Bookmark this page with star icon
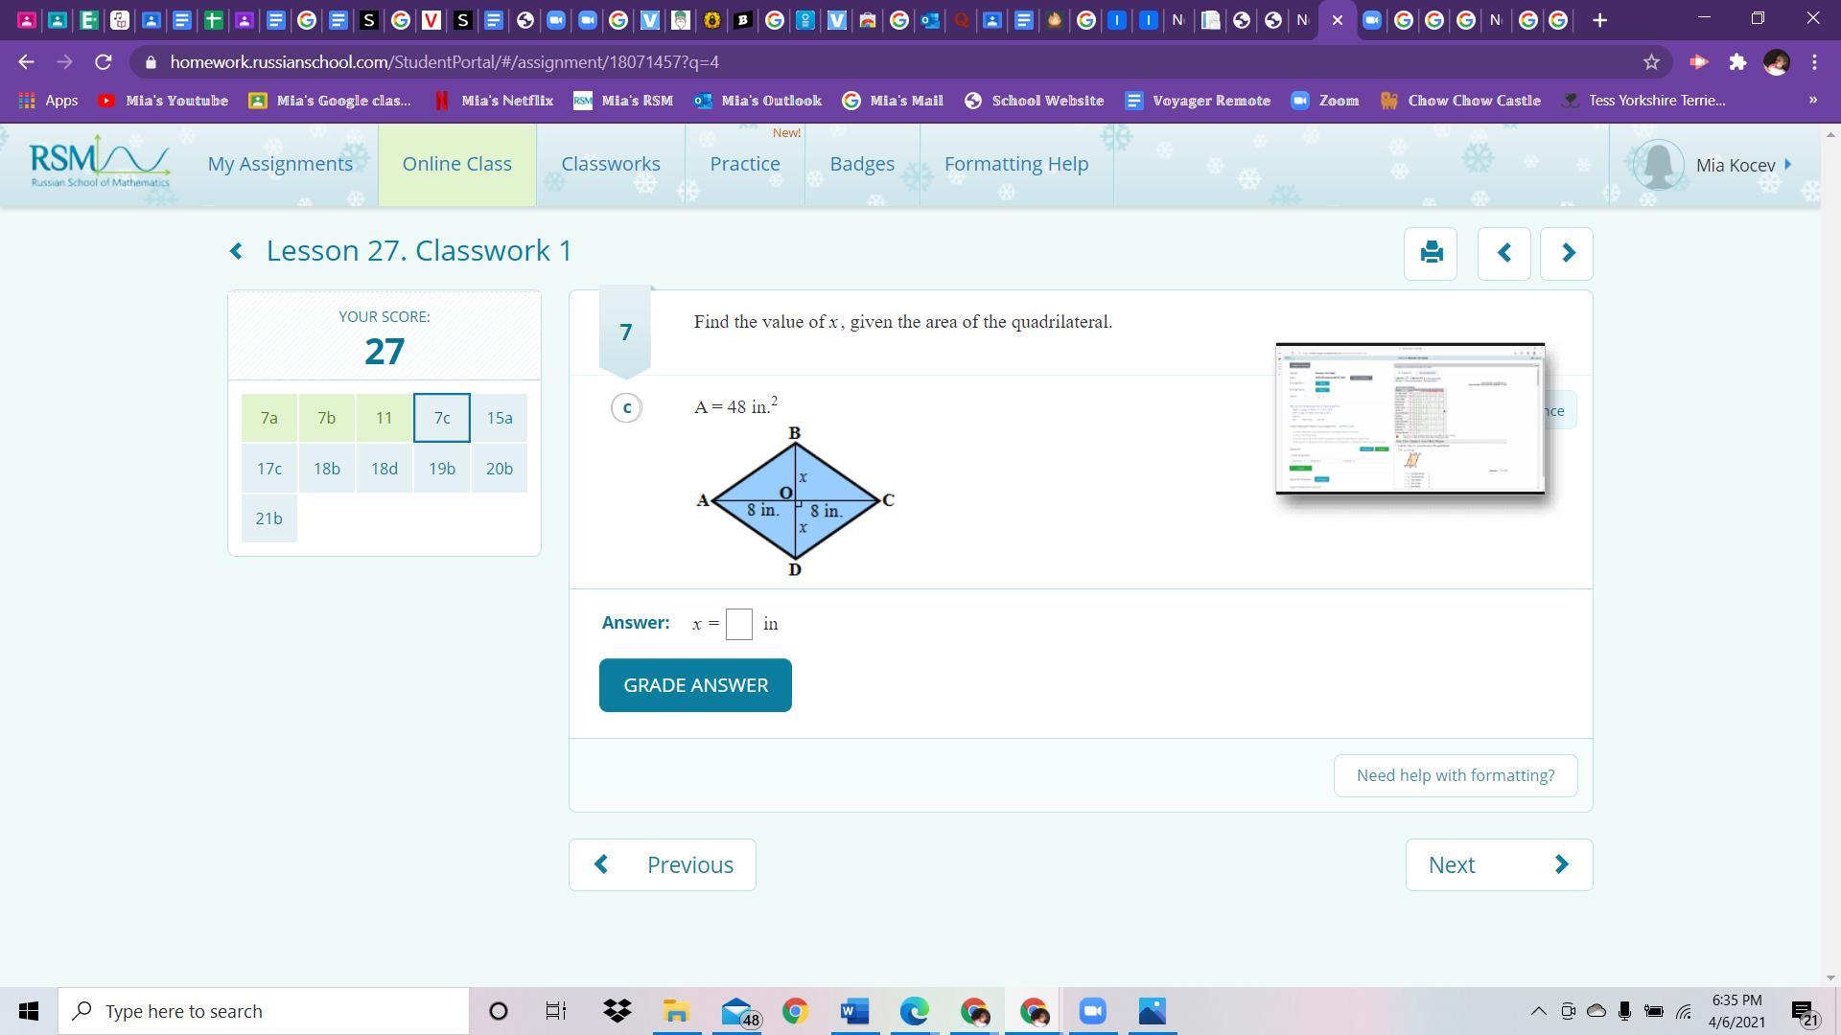 [1651, 62]
